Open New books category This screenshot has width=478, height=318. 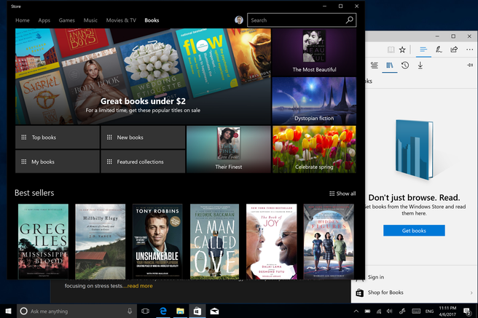tap(143, 138)
